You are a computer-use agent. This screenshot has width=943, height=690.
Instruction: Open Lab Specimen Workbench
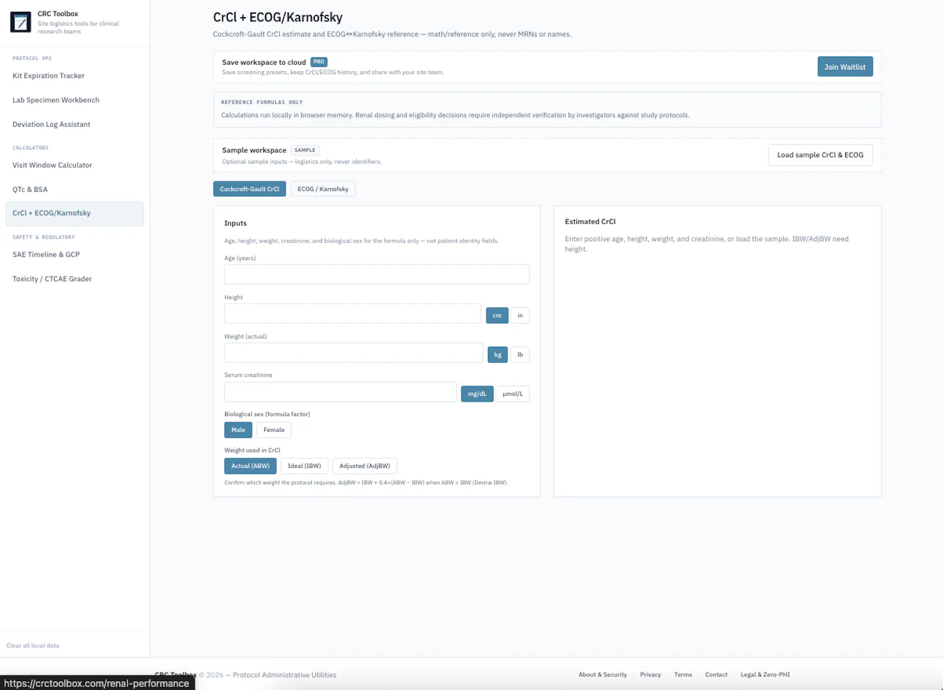coord(56,100)
